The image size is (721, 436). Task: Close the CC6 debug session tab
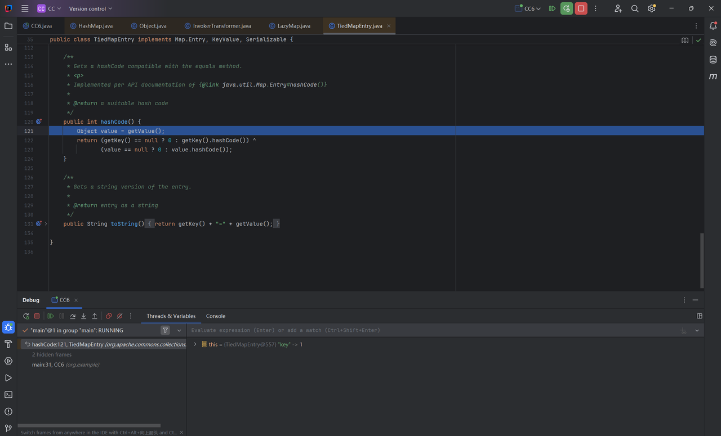click(x=76, y=300)
